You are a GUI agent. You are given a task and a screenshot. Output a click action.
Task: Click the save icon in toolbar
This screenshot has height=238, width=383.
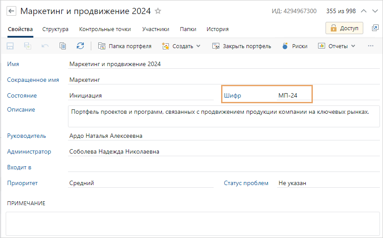(10, 46)
